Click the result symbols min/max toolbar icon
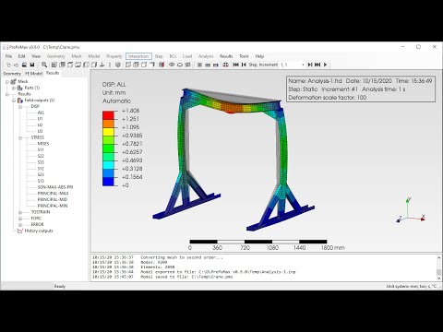Image resolution: width=443 pixels, height=332 pixels. [225, 65]
